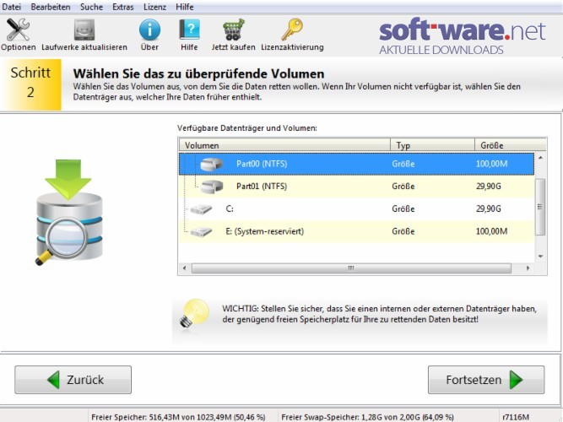Open the Bearbeiten menu
Viewport: 563px width, 422px height.
click(51, 7)
